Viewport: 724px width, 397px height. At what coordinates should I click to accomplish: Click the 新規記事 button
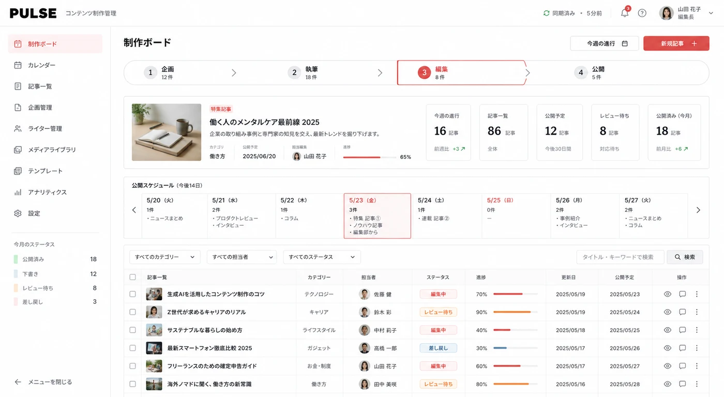(x=676, y=43)
